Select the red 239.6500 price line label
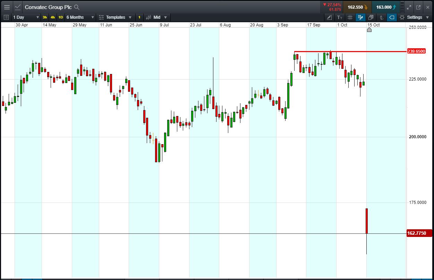The image size is (434, 280). click(416, 51)
